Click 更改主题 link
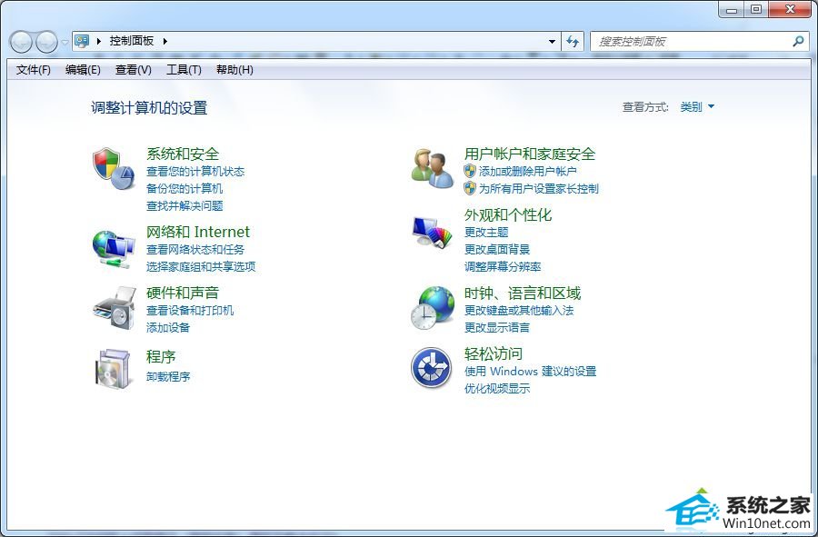Screen dimensions: 818x537 click(486, 232)
